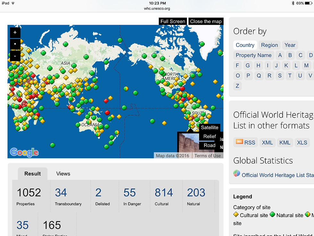This screenshot has height=236, width=314.
Task: Click Close the map button
Action: [206, 21]
